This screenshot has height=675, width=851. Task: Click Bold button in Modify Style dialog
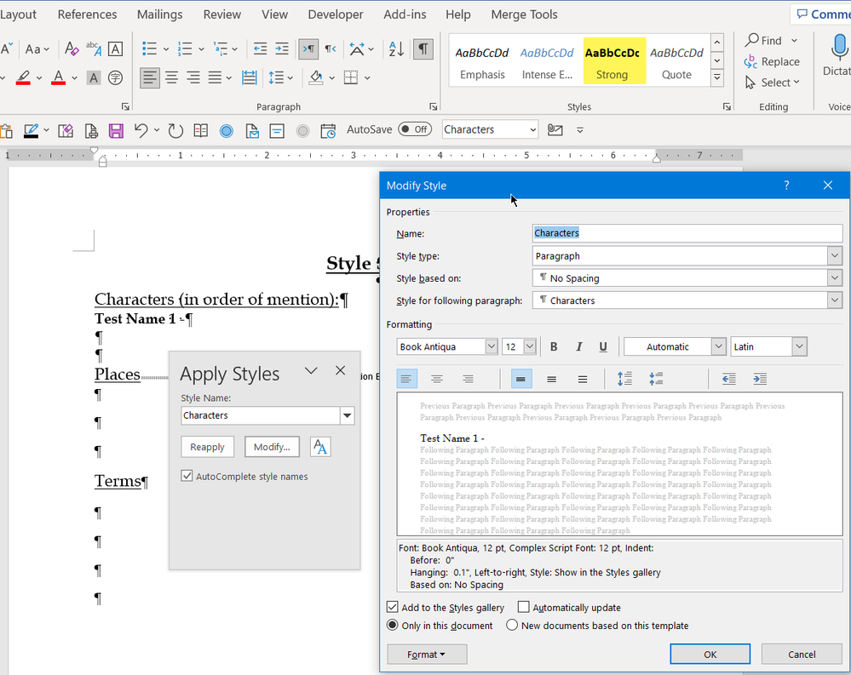[x=554, y=346]
